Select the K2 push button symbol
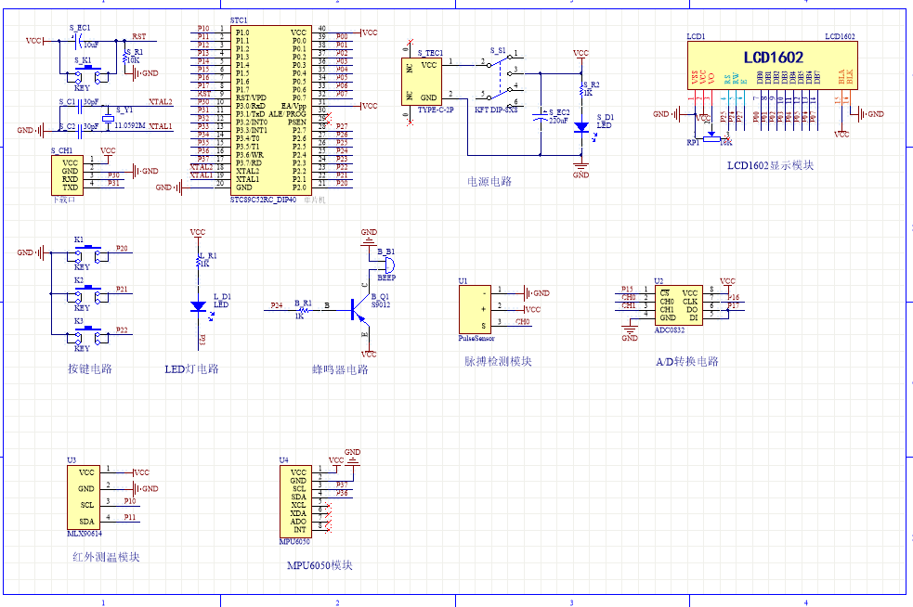 (x=87, y=294)
